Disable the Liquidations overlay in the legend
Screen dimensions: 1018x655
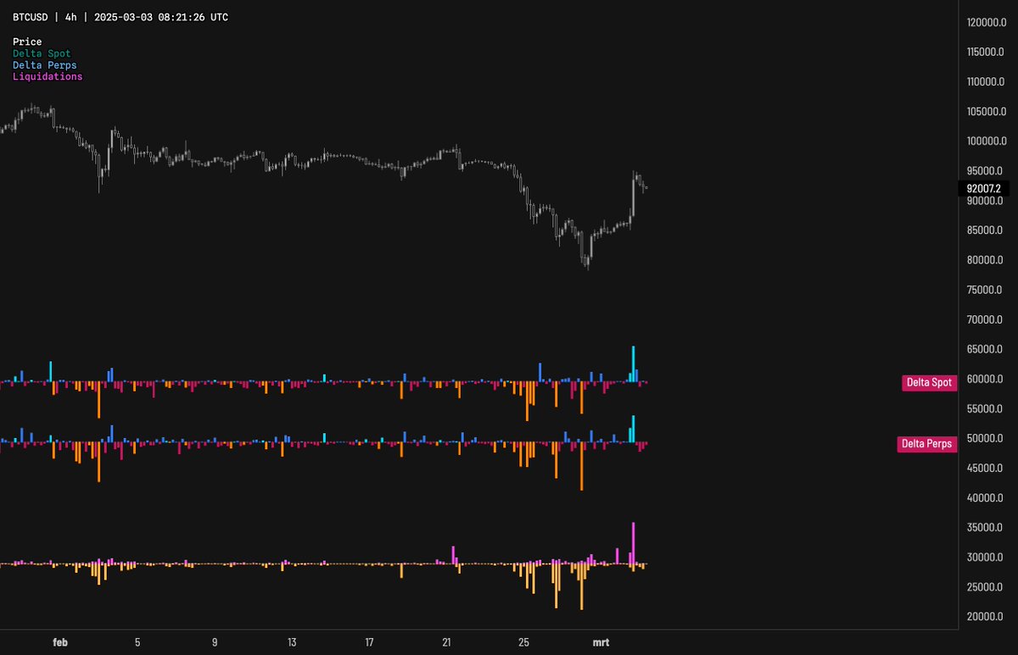[48, 76]
